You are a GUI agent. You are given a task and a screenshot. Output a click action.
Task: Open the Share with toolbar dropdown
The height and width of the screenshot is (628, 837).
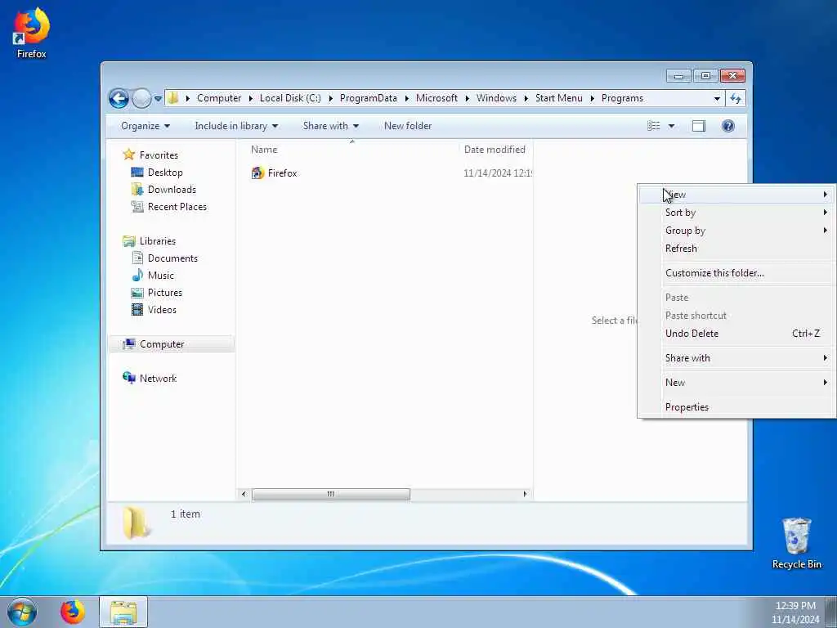331,126
